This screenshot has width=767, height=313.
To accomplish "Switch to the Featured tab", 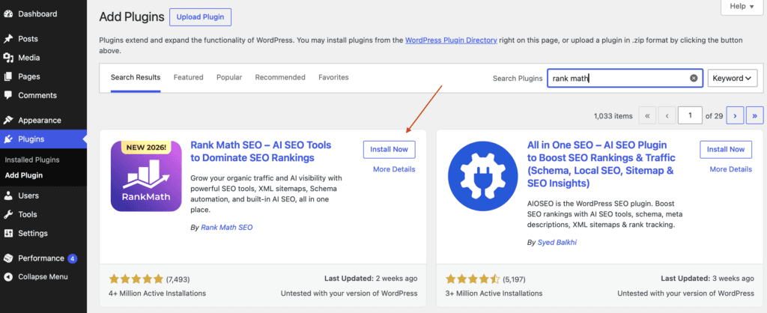I will tap(188, 77).
